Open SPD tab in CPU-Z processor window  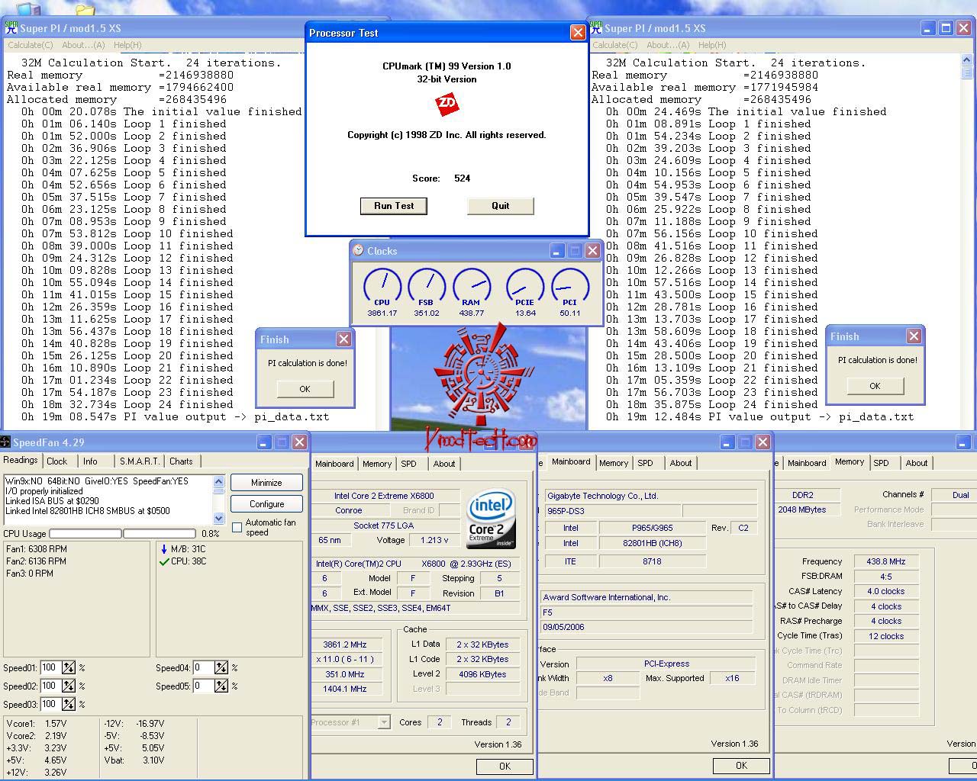(409, 464)
